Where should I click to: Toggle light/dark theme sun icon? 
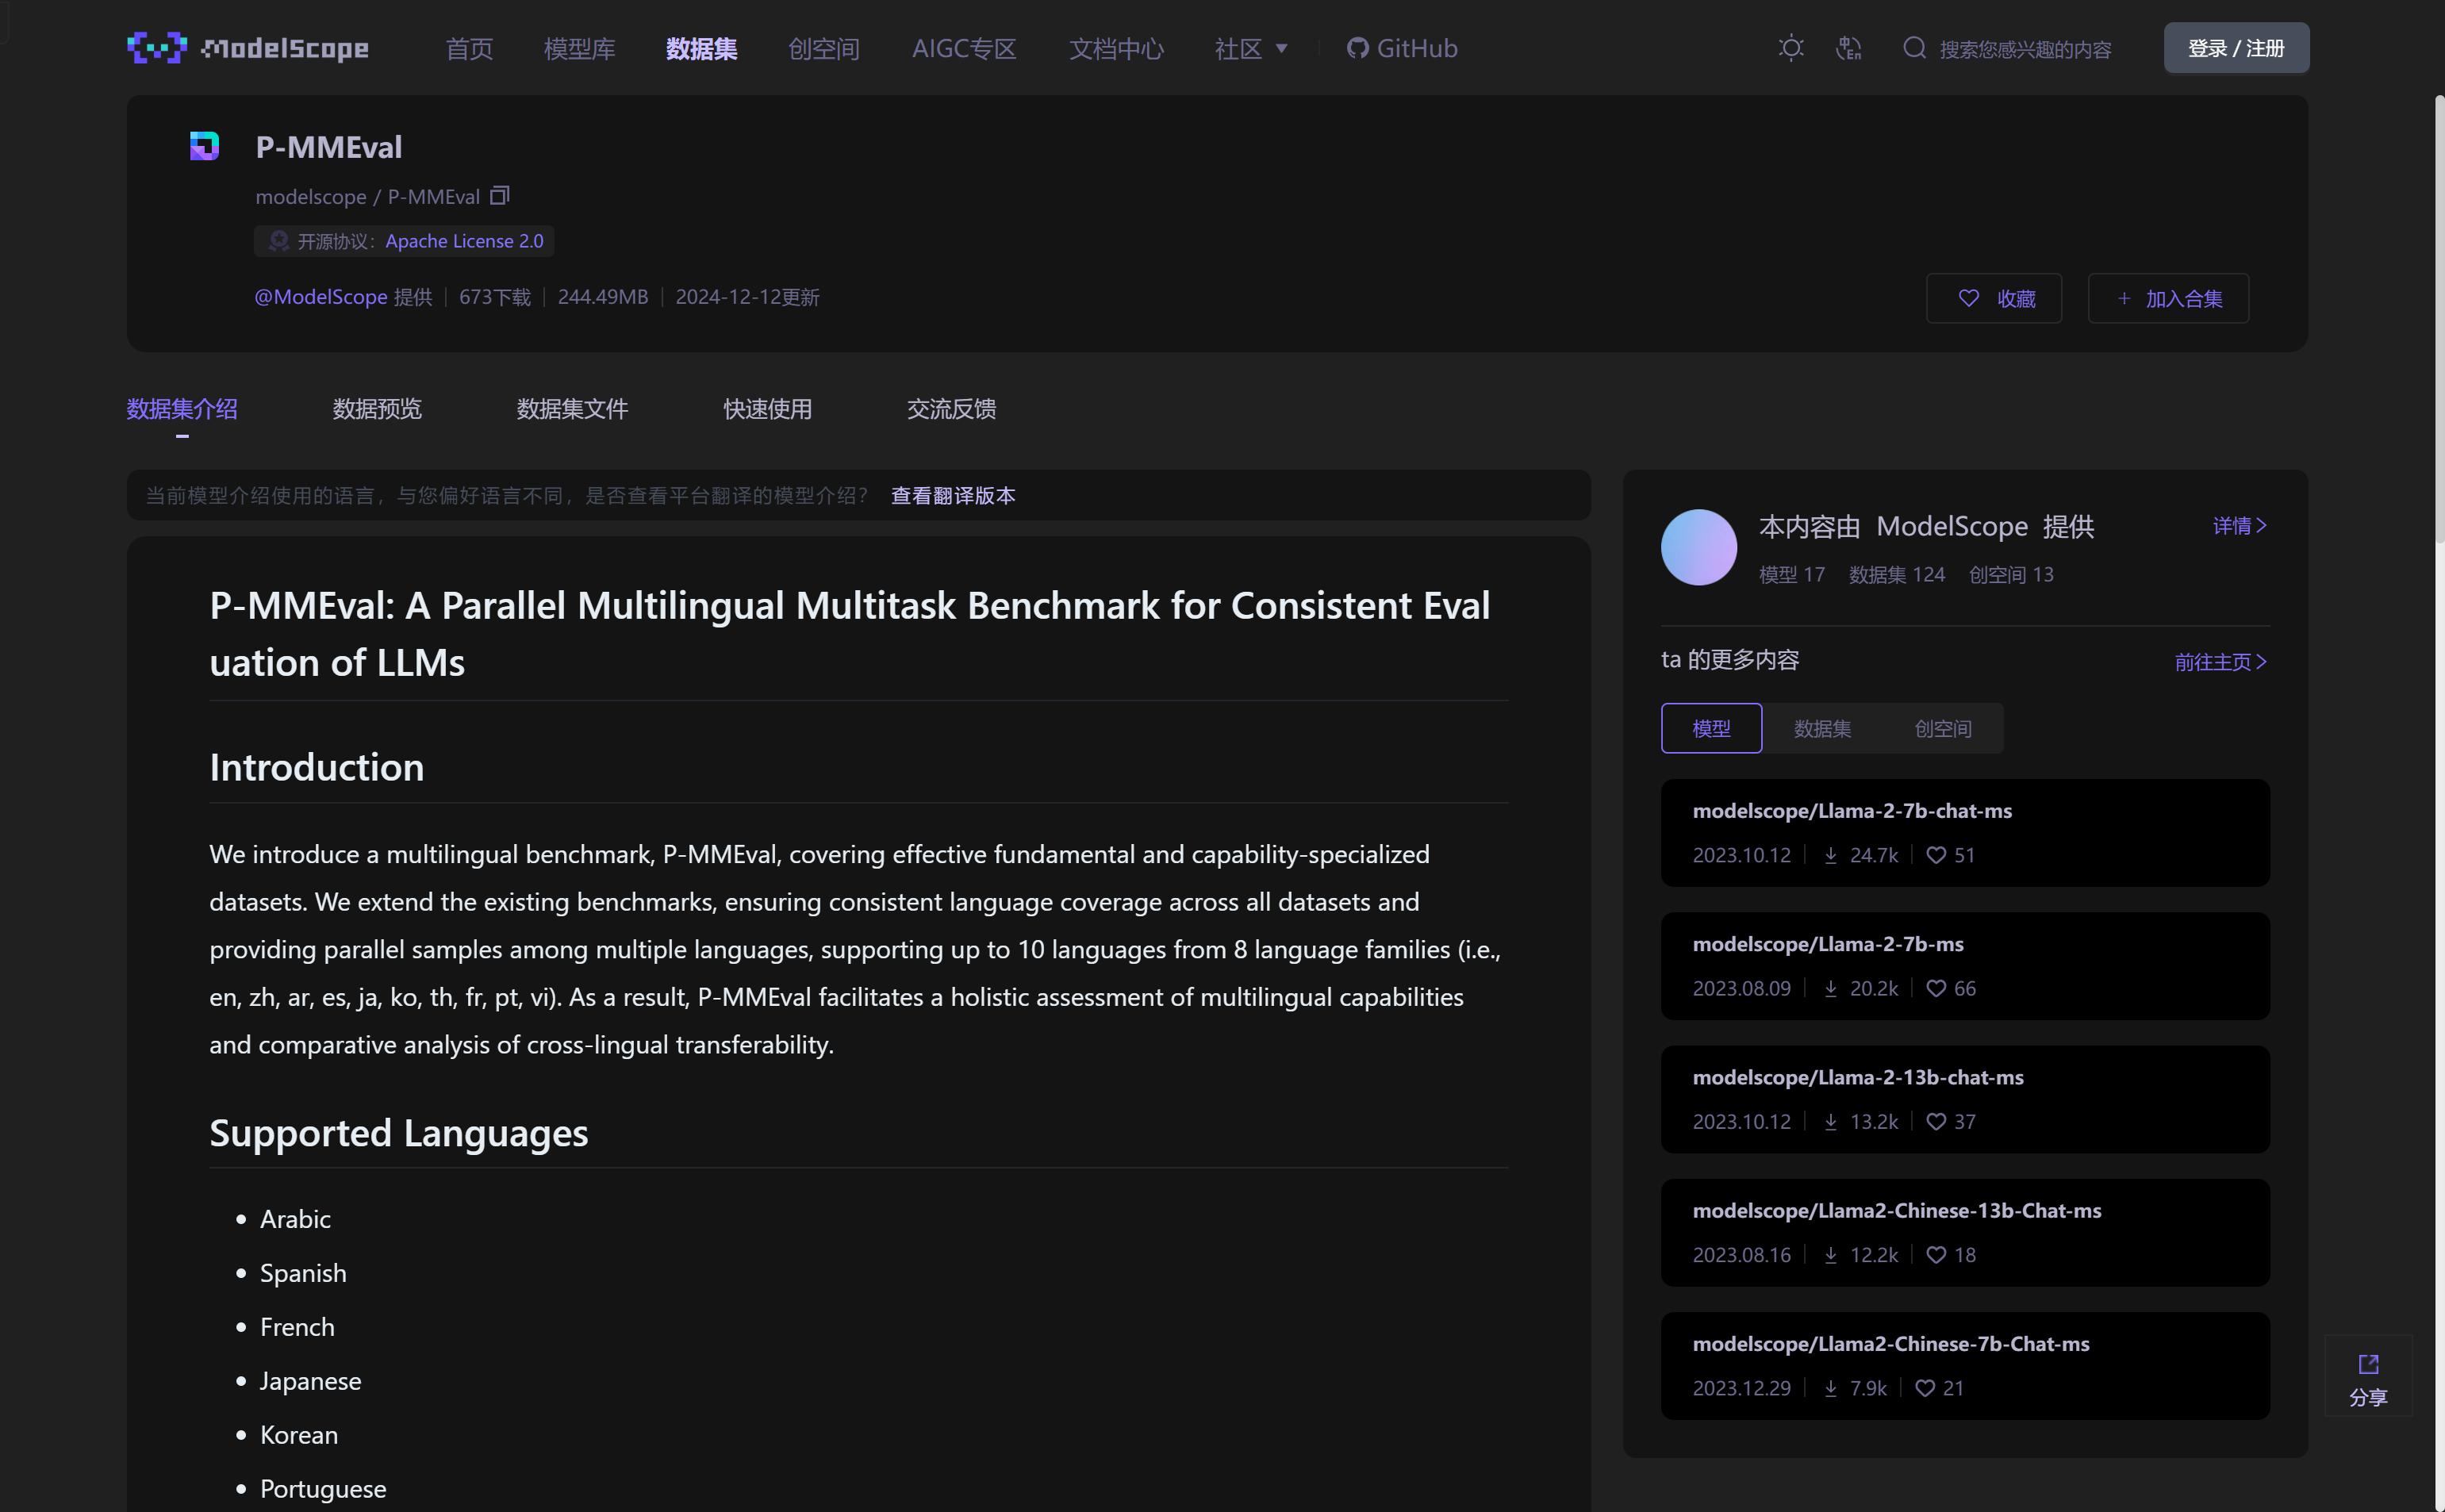[x=1791, y=48]
